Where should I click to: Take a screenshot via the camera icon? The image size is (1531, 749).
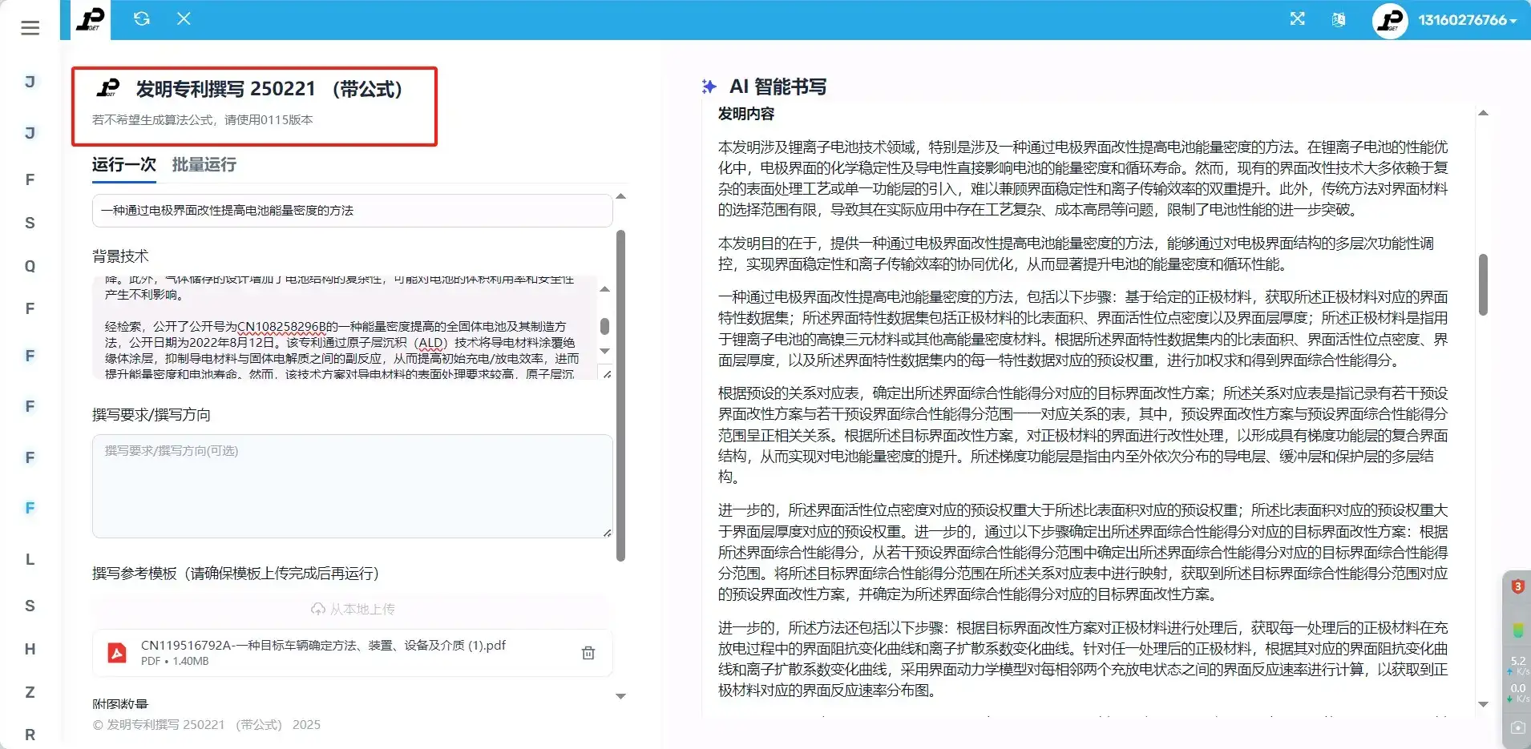(x=1517, y=727)
